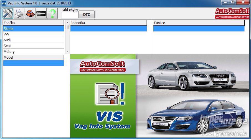
Task: Click the VIS document magnifier icon in splash
Action: (x=110, y=94)
